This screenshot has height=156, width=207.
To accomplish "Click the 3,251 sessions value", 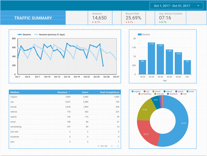I will (68, 102).
